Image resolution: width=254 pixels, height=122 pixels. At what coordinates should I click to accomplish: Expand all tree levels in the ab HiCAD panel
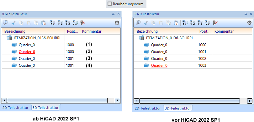(x=75, y=23)
